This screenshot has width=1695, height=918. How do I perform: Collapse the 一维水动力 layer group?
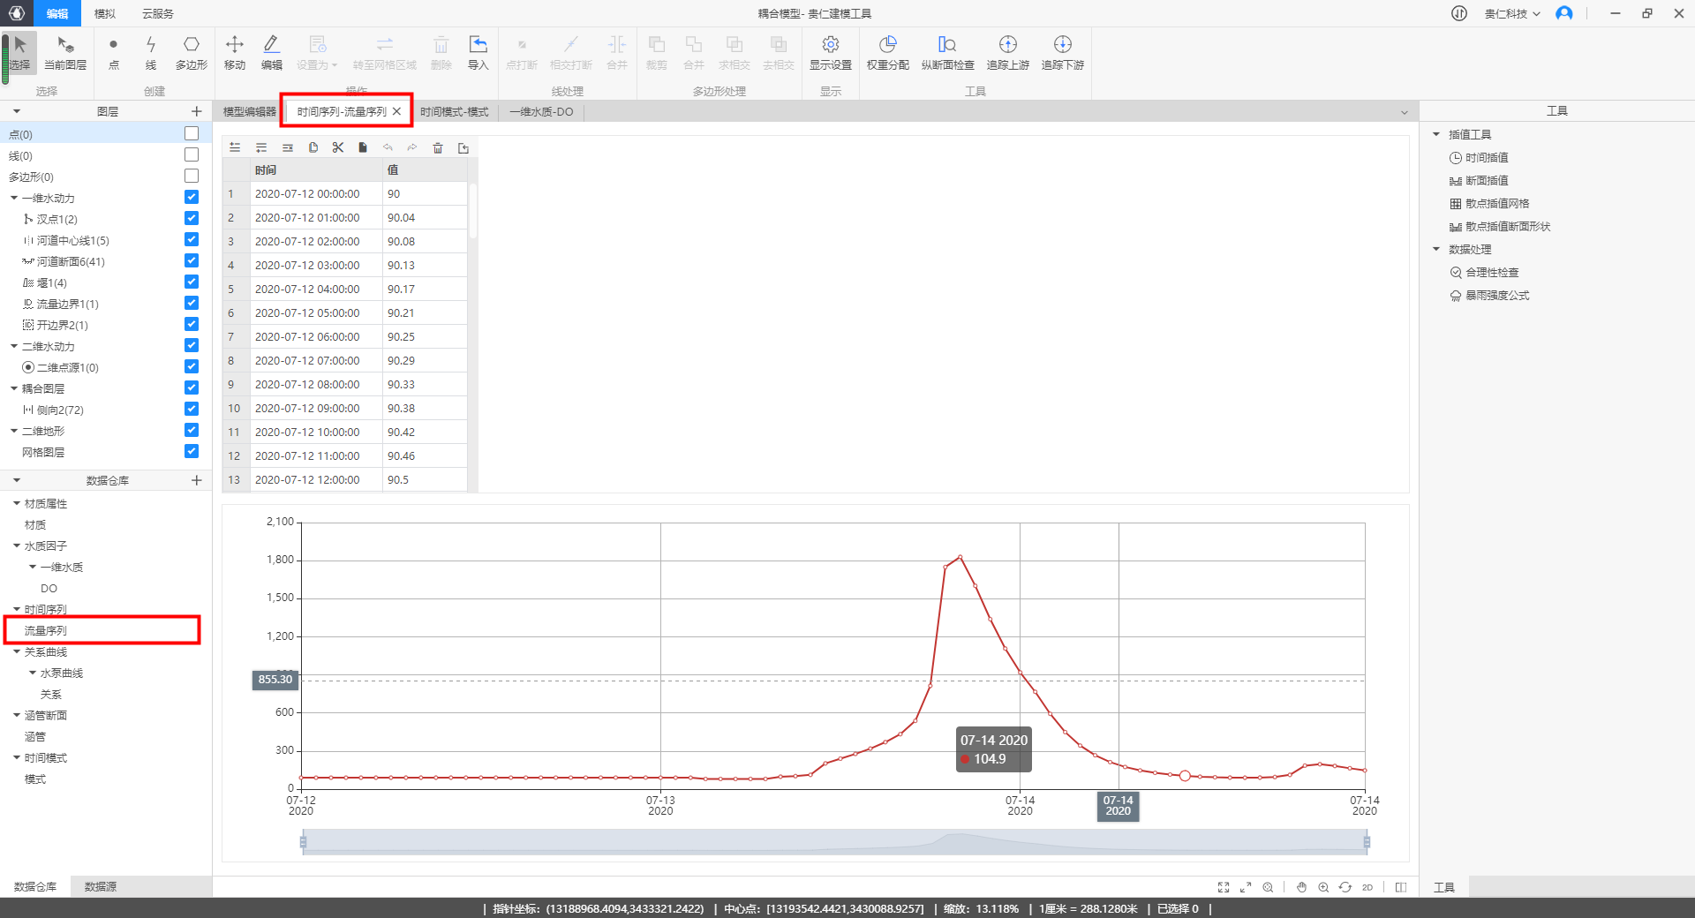14,198
